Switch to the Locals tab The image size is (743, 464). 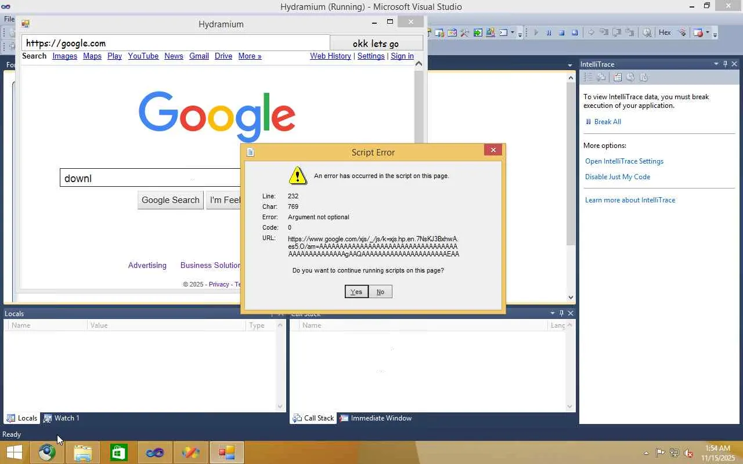[22, 418]
